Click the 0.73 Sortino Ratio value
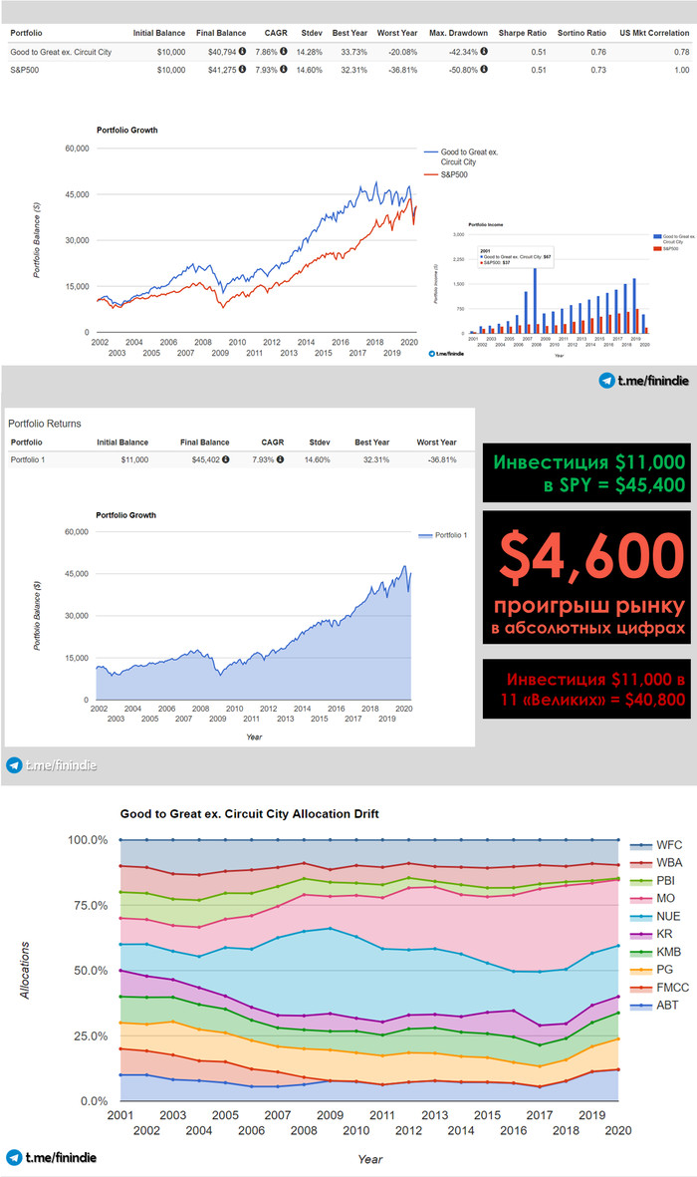 [598, 70]
